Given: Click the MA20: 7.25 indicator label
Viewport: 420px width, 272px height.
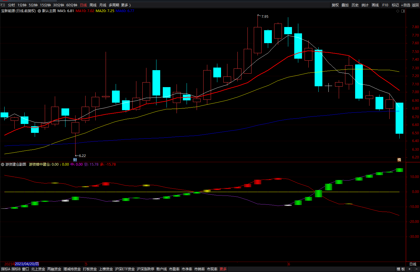Looking at the screenshot, I should click(105, 11).
